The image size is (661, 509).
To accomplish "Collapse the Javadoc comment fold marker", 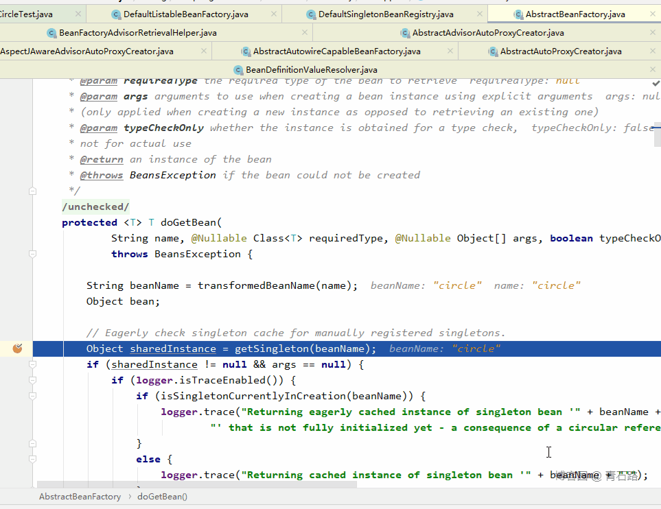I will coord(32,191).
